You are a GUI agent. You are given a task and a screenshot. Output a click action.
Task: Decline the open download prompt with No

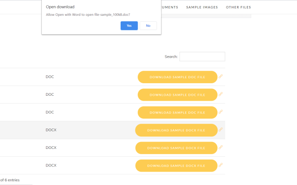click(148, 25)
